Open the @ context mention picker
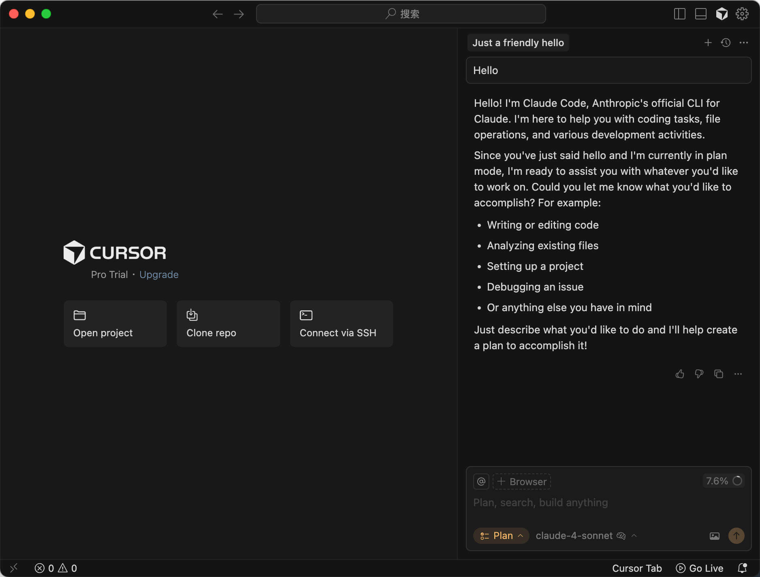Screen dimensions: 760x577 (481, 482)
